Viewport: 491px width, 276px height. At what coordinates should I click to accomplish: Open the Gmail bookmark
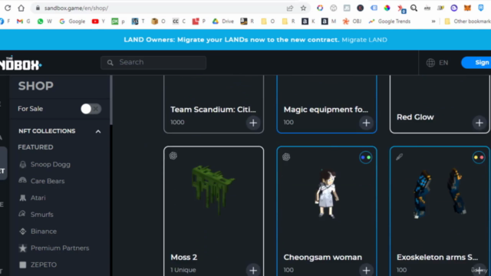pyautogui.click(x=24, y=21)
